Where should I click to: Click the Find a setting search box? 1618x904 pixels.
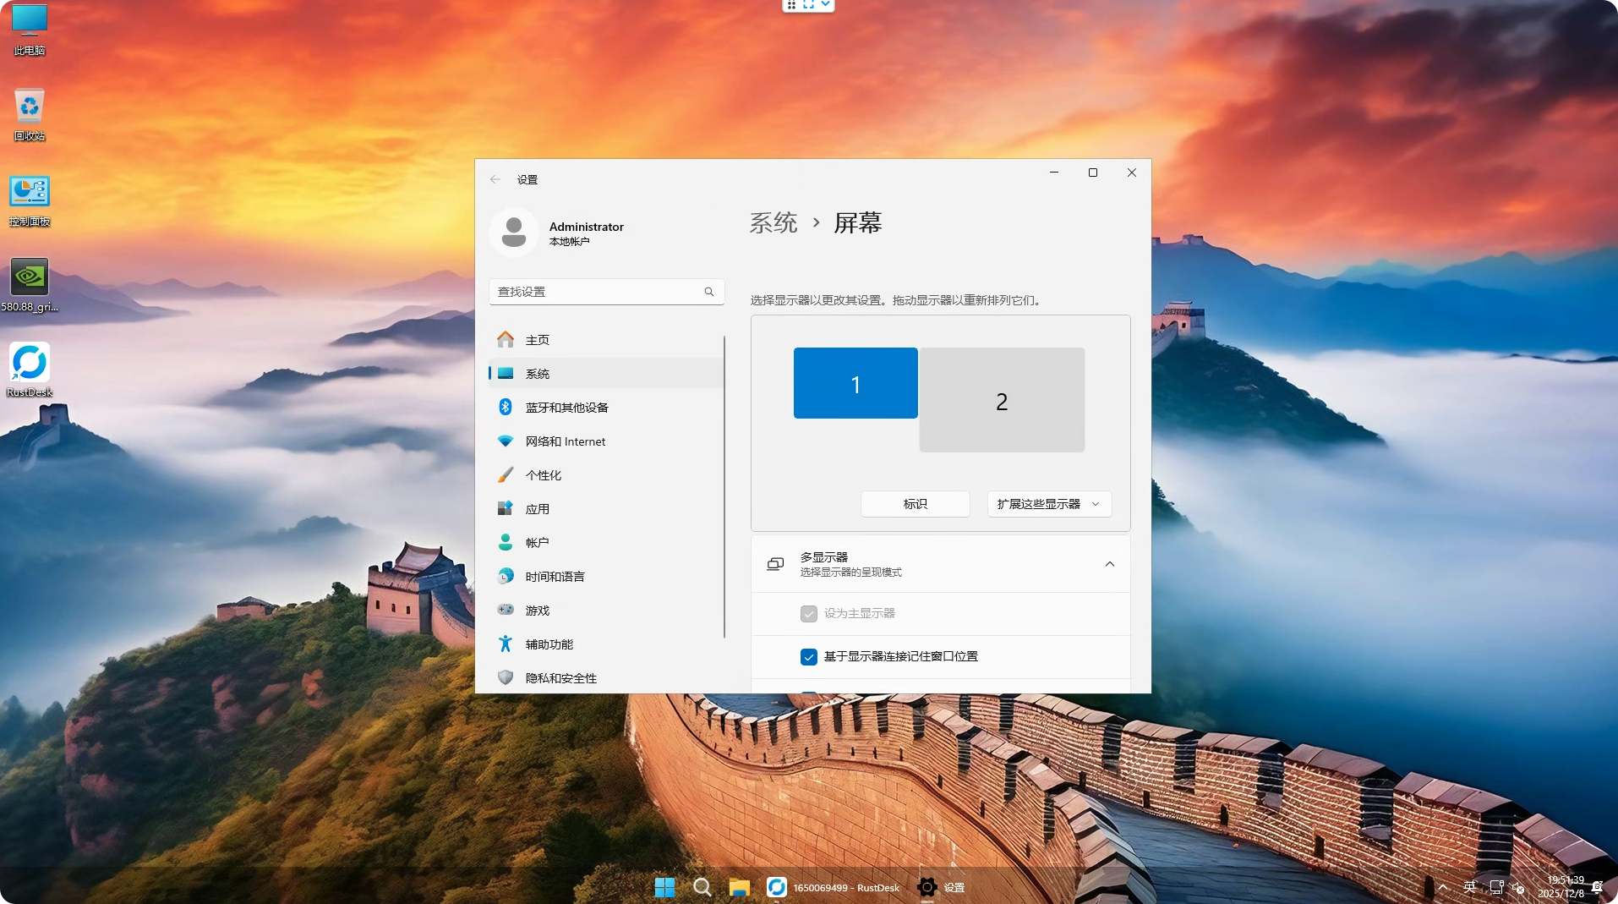click(x=599, y=292)
